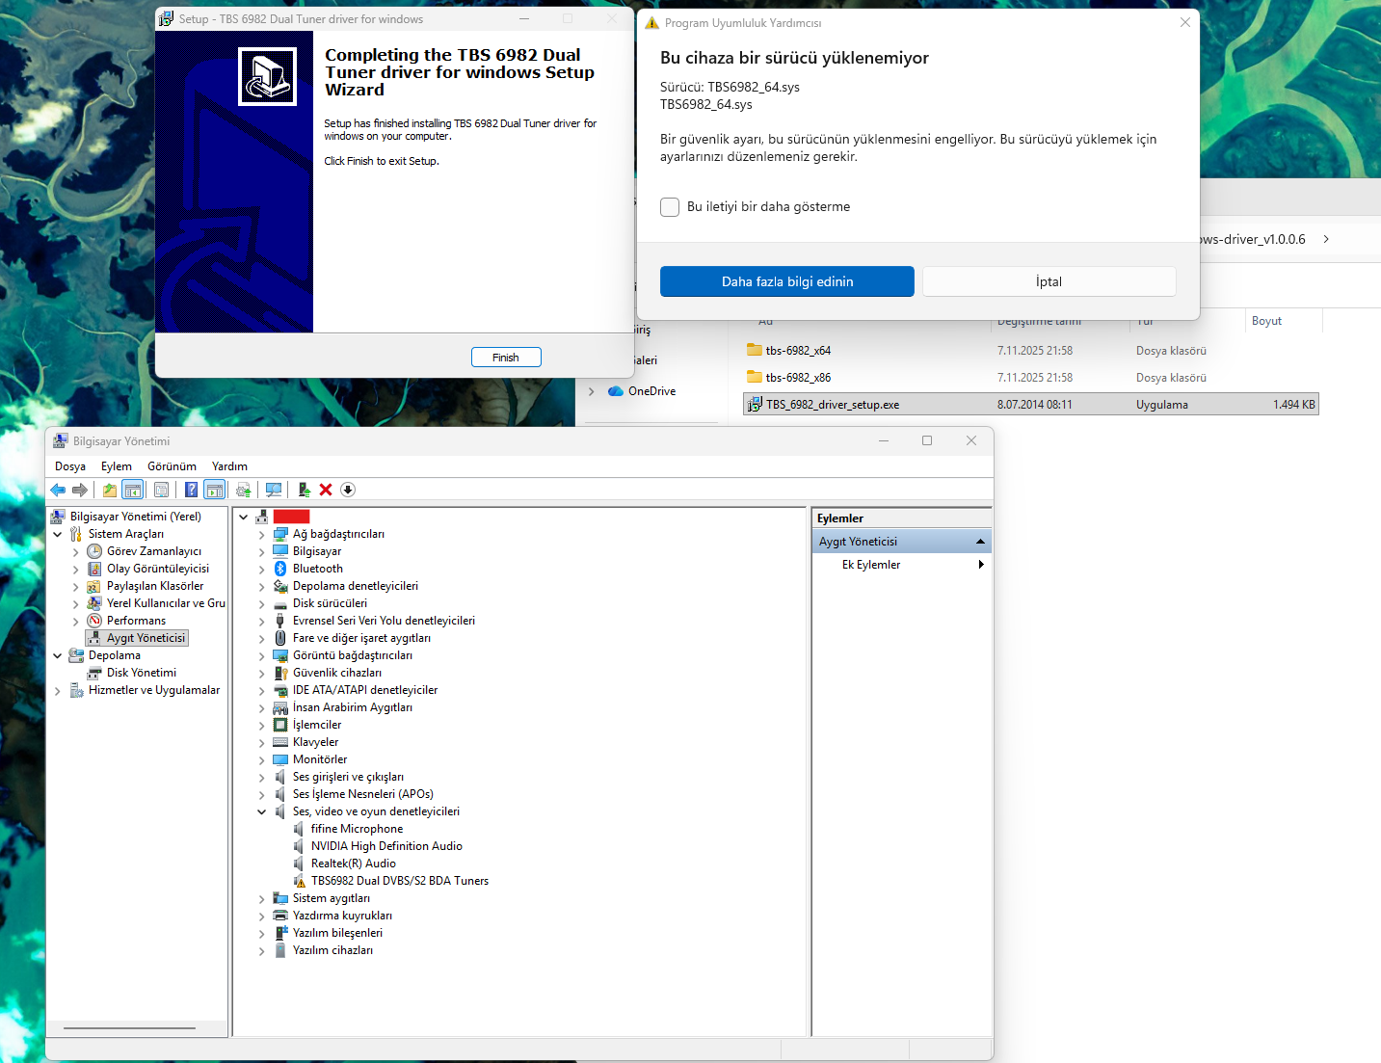This screenshot has width=1381, height=1063.
Task: Click 'Daha fazla bilgi edinin' button
Action: pyautogui.click(x=787, y=281)
